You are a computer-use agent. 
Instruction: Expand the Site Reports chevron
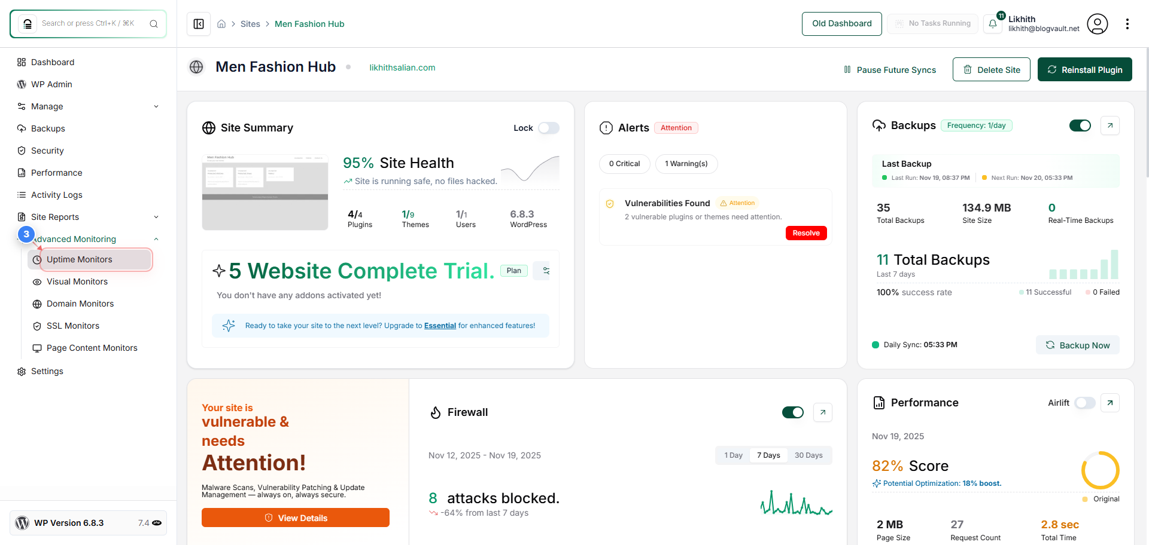pos(156,217)
